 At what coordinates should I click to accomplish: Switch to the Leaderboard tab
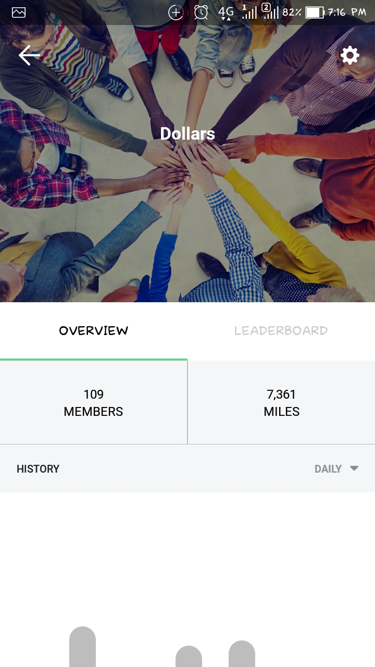point(281,331)
